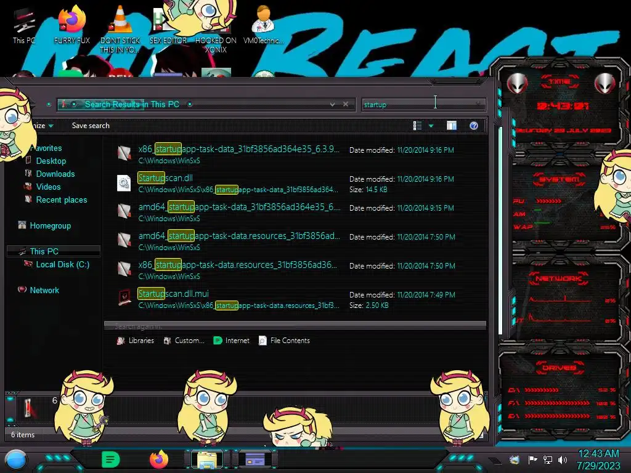This screenshot has height=473, width=631.
Task: Click folder icon of amd64 resources result
Action: coord(124,240)
